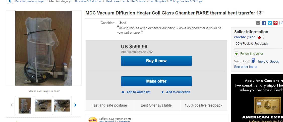Pin listing on Pinterest

click(x=275, y=23)
